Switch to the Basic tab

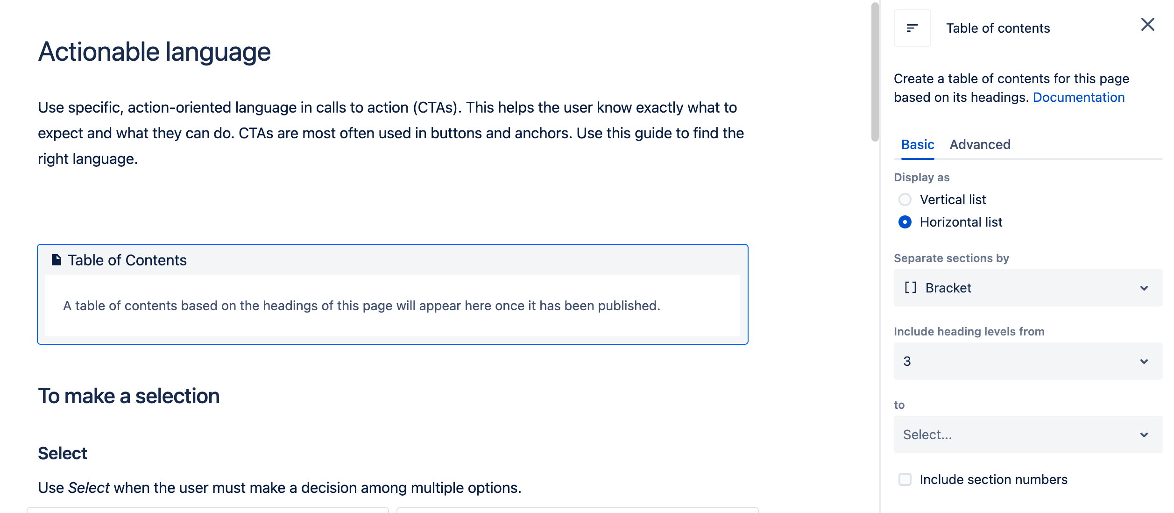pyautogui.click(x=918, y=144)
